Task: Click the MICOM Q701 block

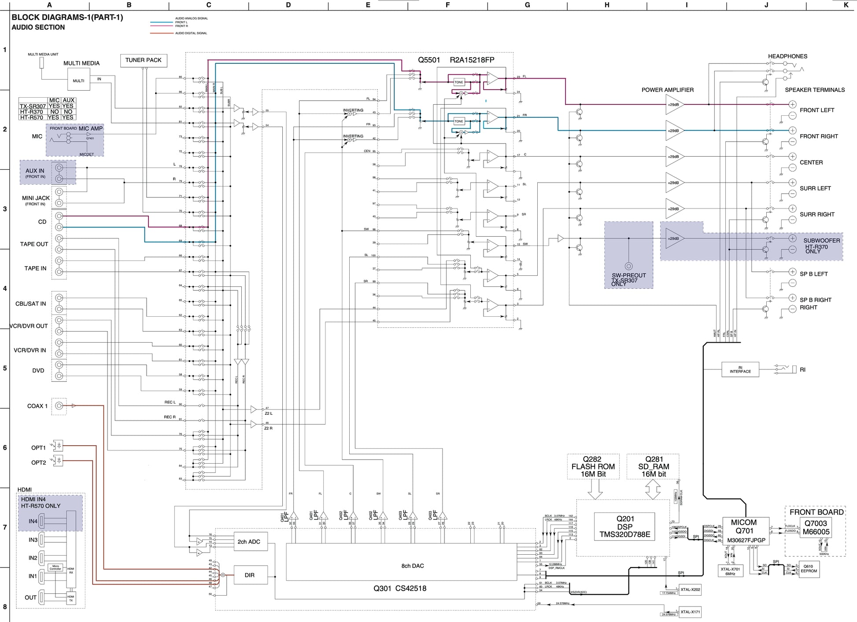Action: [x=746, y=531]
